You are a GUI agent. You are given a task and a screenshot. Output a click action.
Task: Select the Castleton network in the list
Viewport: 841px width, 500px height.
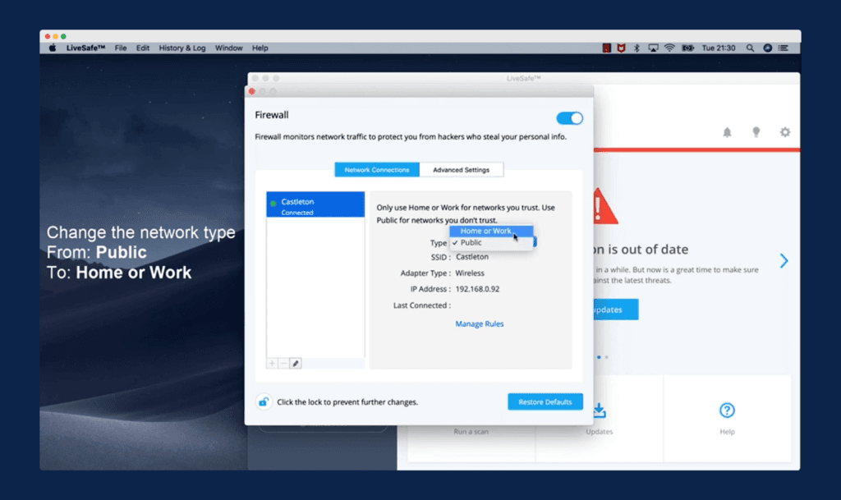click(x=315, y=205)
